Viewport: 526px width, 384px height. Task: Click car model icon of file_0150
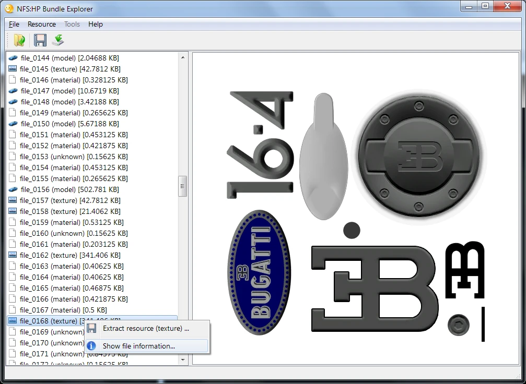13,124
